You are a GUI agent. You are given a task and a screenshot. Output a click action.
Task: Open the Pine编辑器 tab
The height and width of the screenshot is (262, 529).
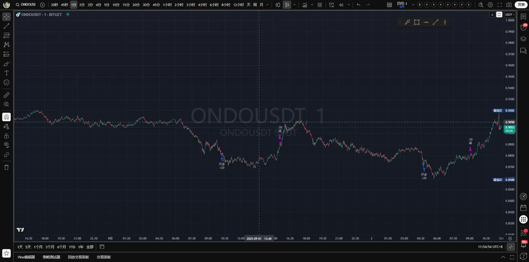(26, 257)
